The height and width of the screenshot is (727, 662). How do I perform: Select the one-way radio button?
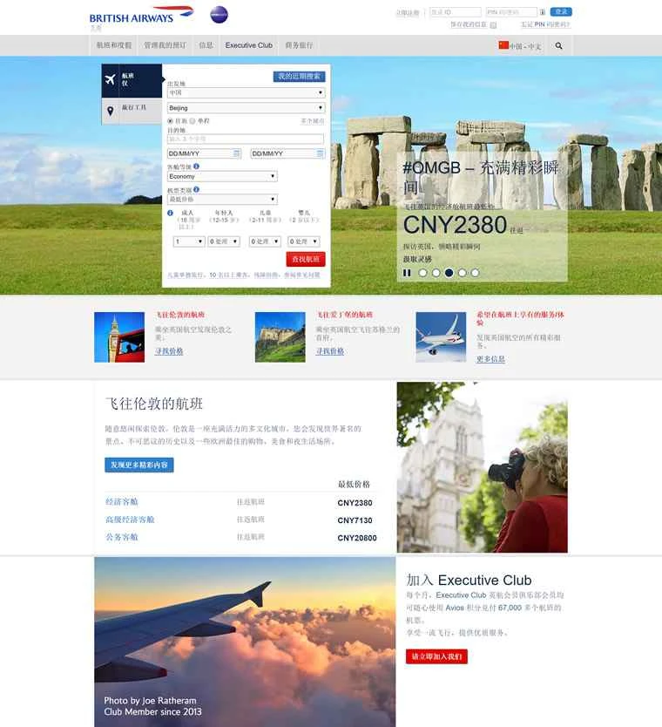click(x=193, y=120)
